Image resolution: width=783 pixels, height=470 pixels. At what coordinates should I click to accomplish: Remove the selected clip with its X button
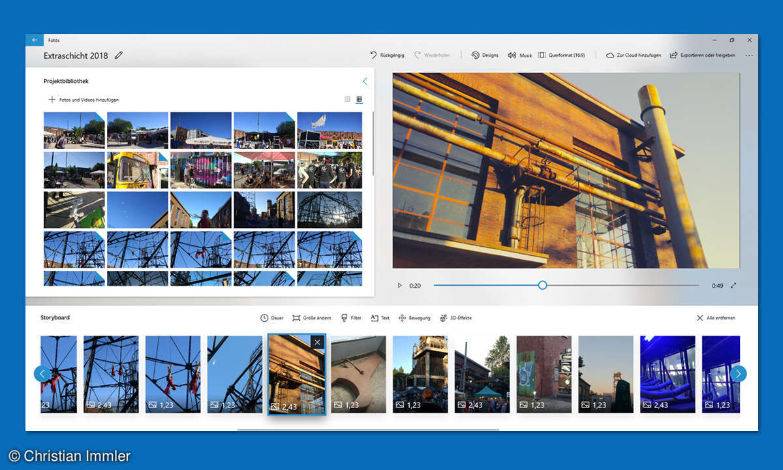317,342
